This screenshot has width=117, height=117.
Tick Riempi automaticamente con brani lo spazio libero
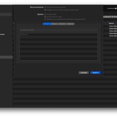[45, 19]
